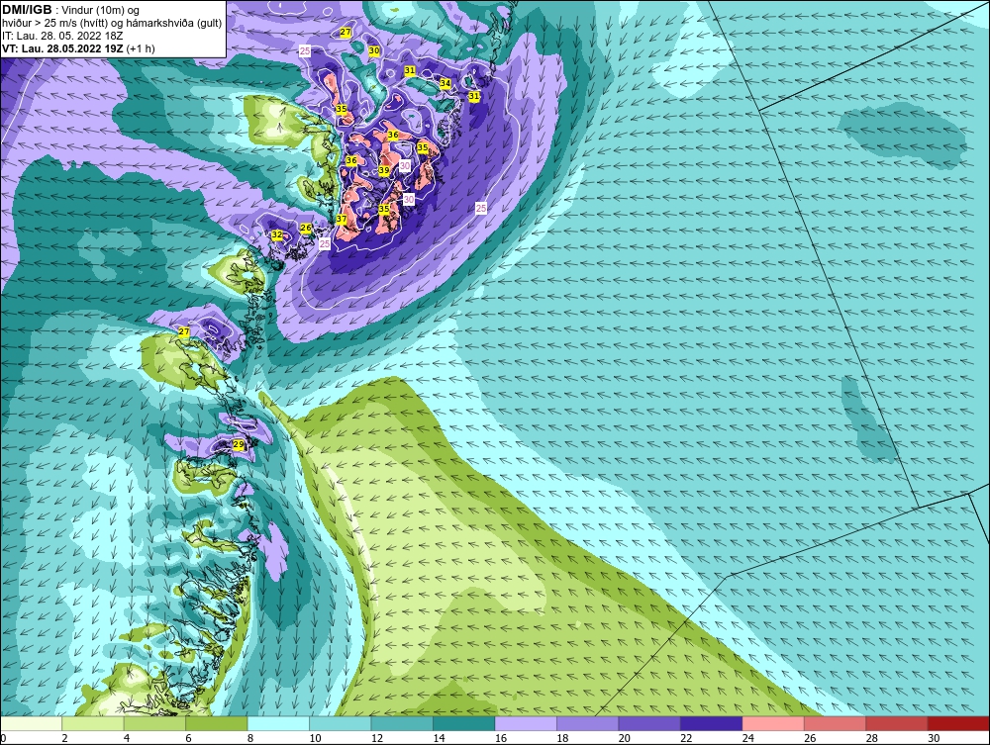
Task: Select the 20–22 m/s violet legend swatch
Action: pyautogui.click(x=649, y=723)
